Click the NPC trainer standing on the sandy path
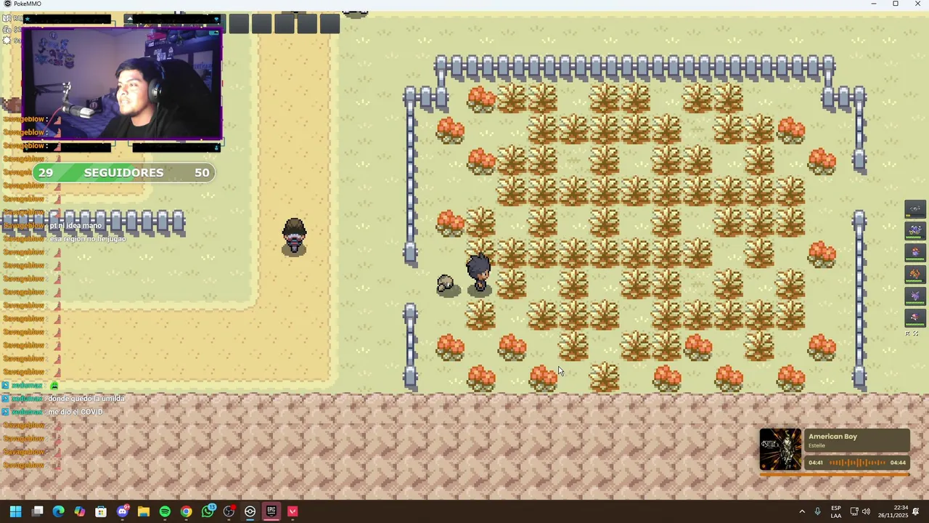This screenshot has height=523, width=929. click(294, 236)
